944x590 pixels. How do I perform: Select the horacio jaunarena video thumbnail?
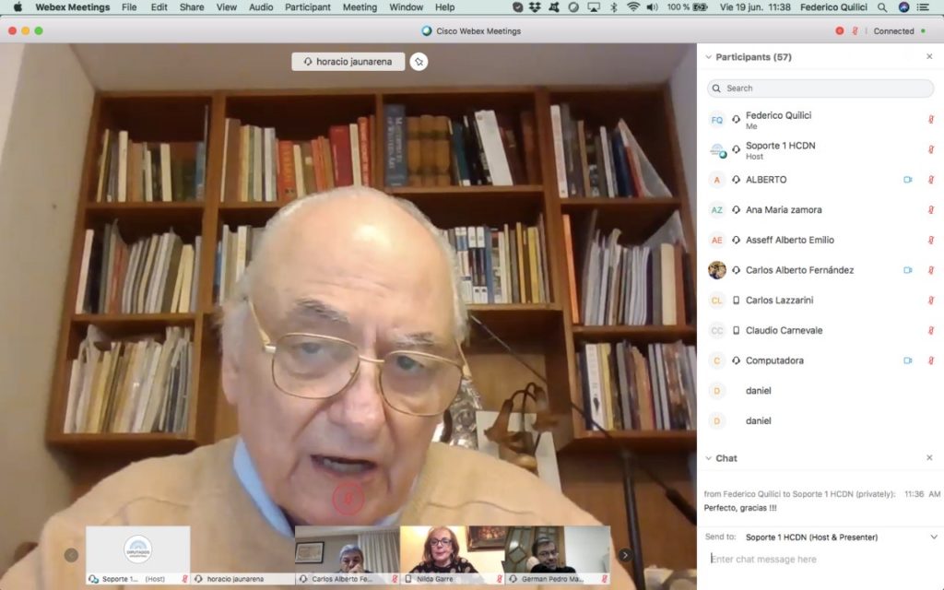[x=242, y=554]
